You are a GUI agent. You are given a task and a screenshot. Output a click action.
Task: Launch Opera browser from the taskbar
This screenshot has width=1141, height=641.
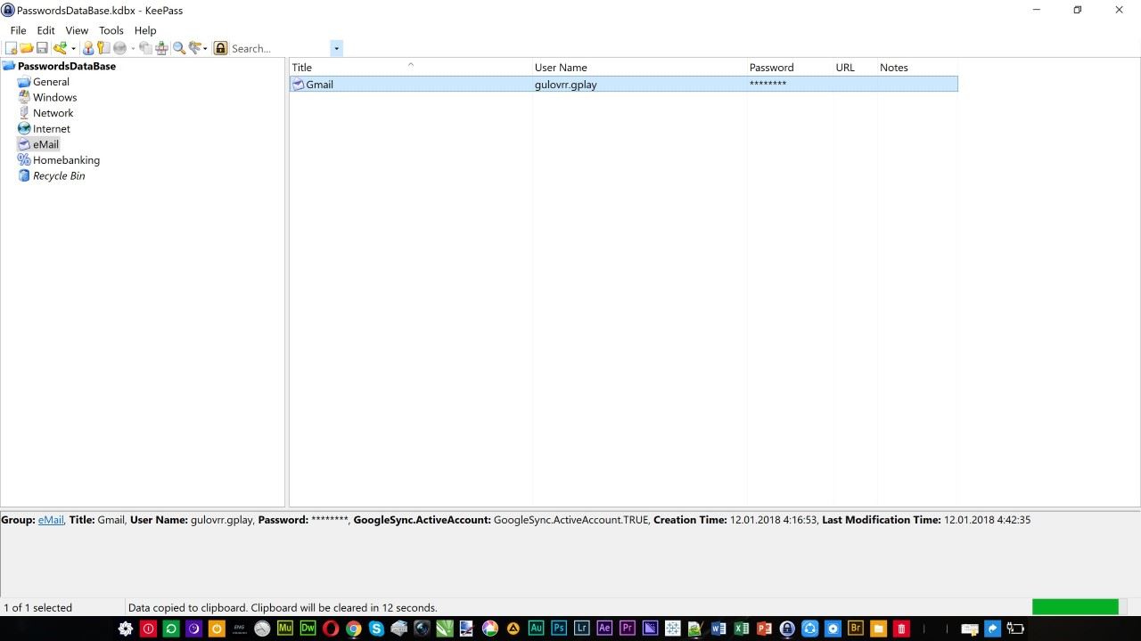[x=331, y=629]
